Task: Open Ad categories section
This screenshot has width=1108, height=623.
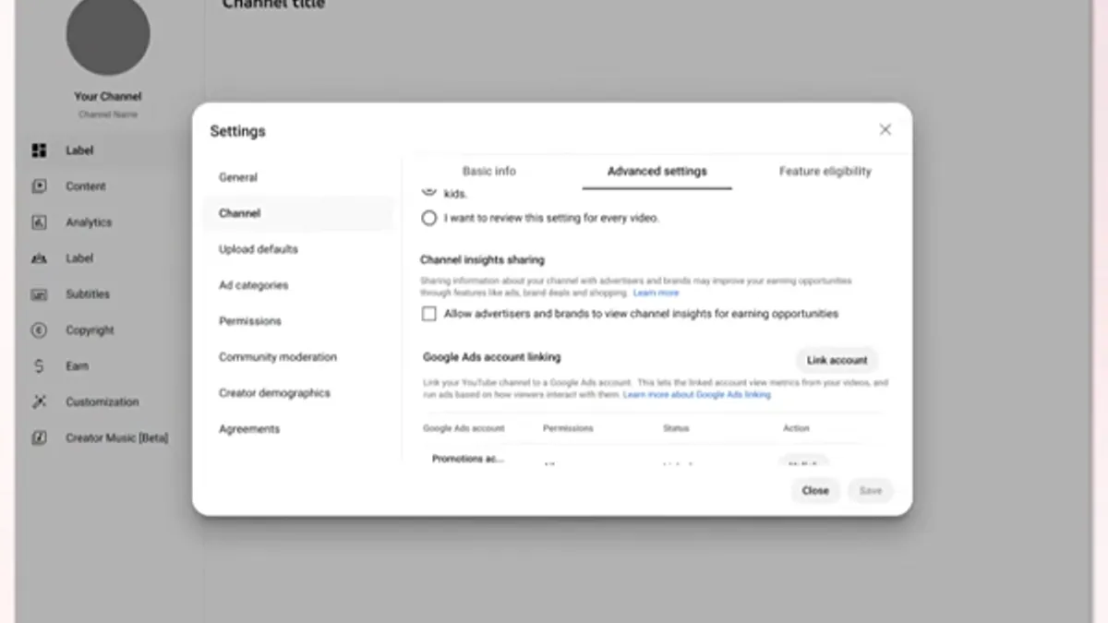Action: click(254, 285)
